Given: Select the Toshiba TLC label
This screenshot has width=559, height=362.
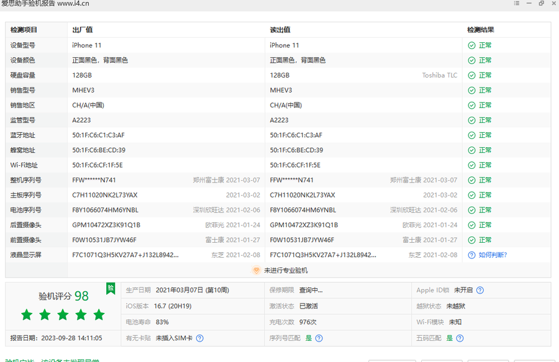Looking at the screenshot, I should [x=440, y=75].
